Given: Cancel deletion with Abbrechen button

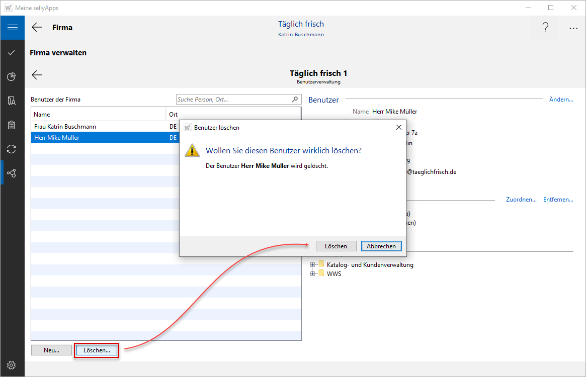Looking at the screenshot, I should pos(381,246).
